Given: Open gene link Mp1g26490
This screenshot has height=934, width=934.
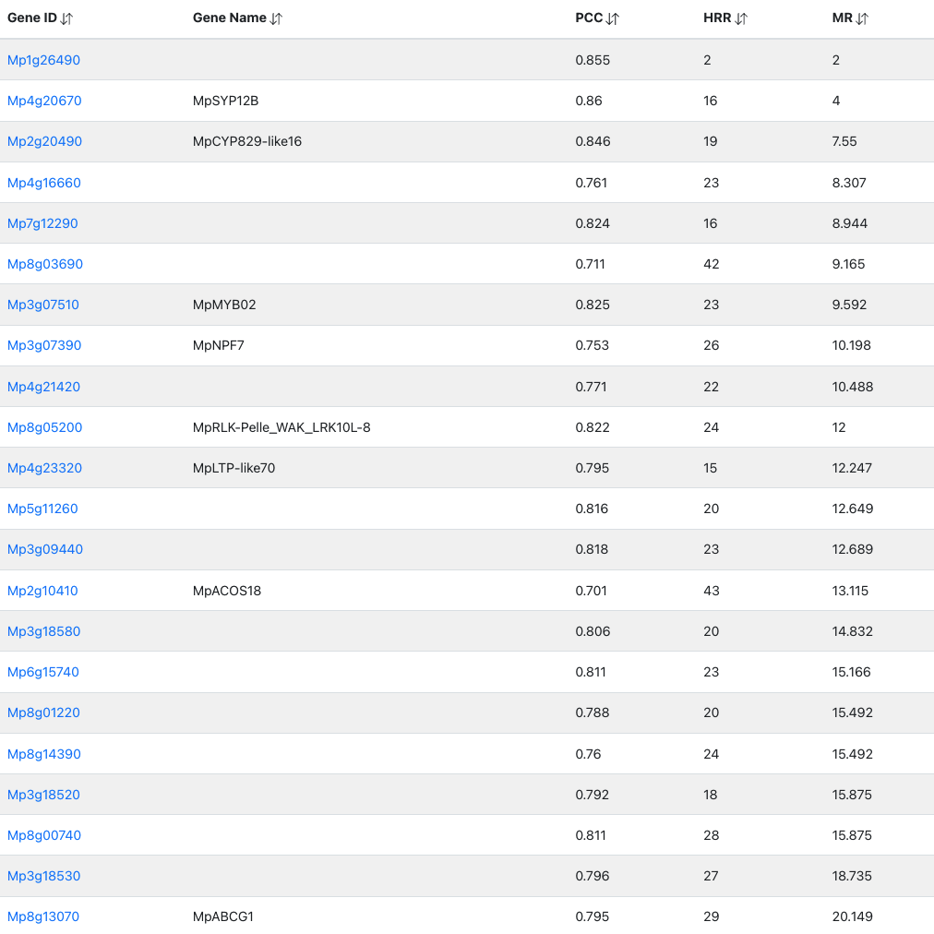Looking at the screenshot, I should click(x=43, y=60).
